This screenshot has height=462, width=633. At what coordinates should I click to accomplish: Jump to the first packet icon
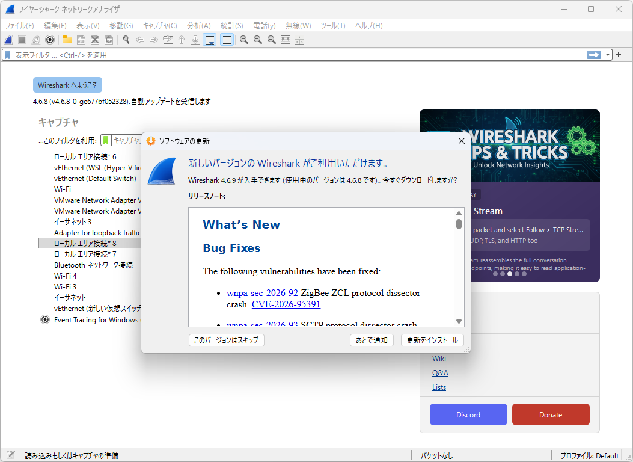coord(182,40)
